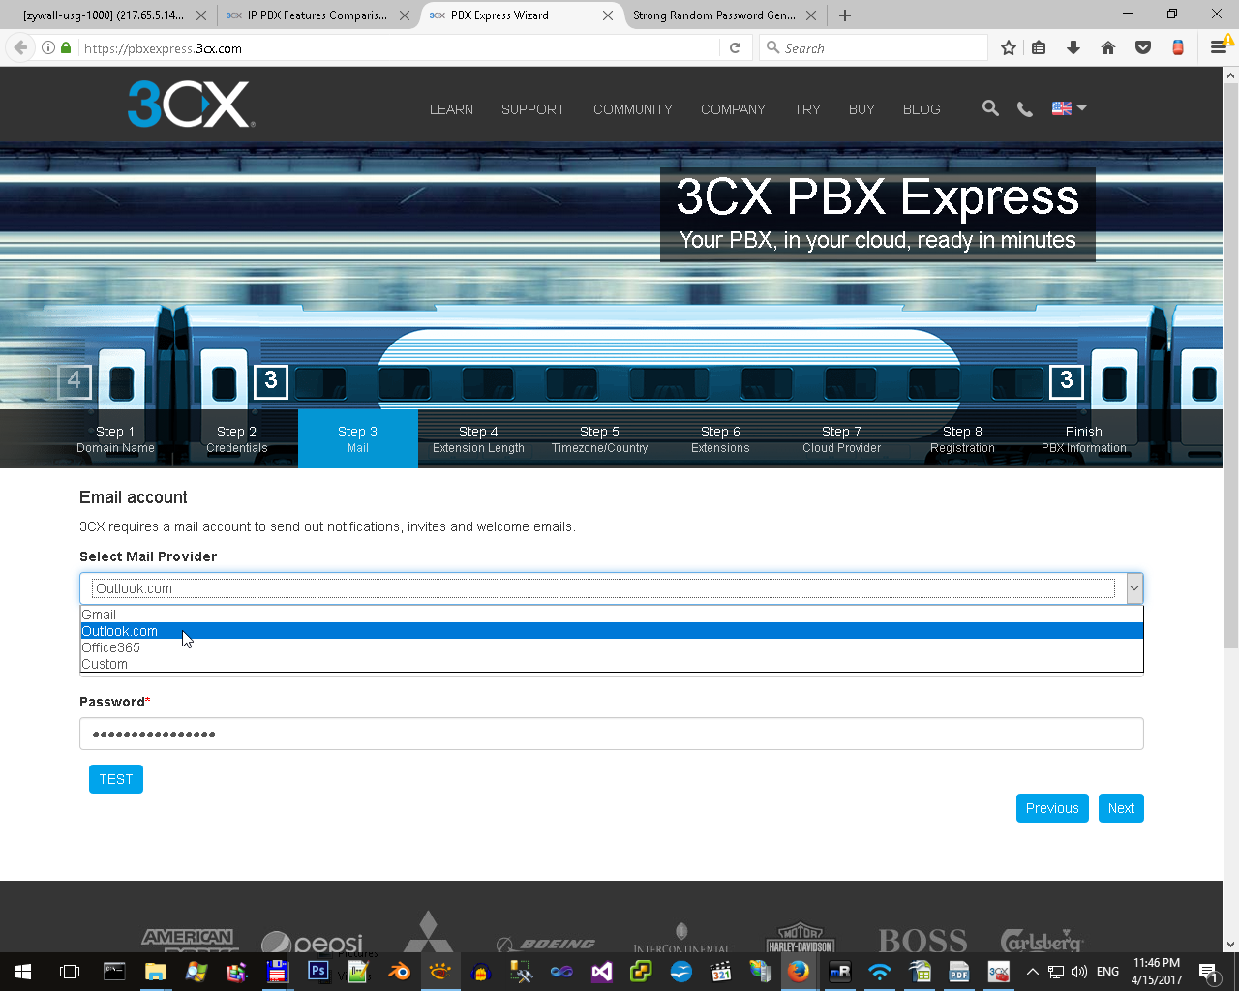Open the Pocket icon in toolbar
This screenshot has width=1239, height=991.
[1143, 47]
